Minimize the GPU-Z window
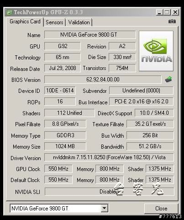 click(x=159, y=12)
